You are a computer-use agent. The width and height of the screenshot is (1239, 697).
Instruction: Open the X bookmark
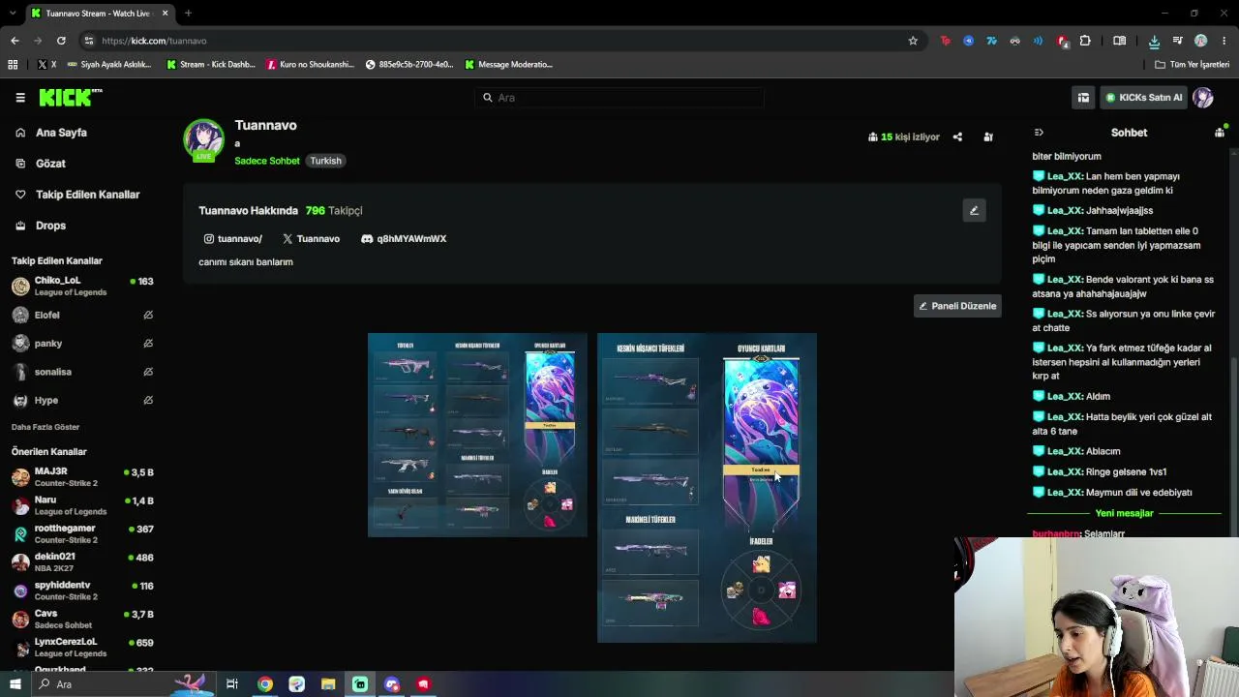pyautogui.click(x=46, y=65)
